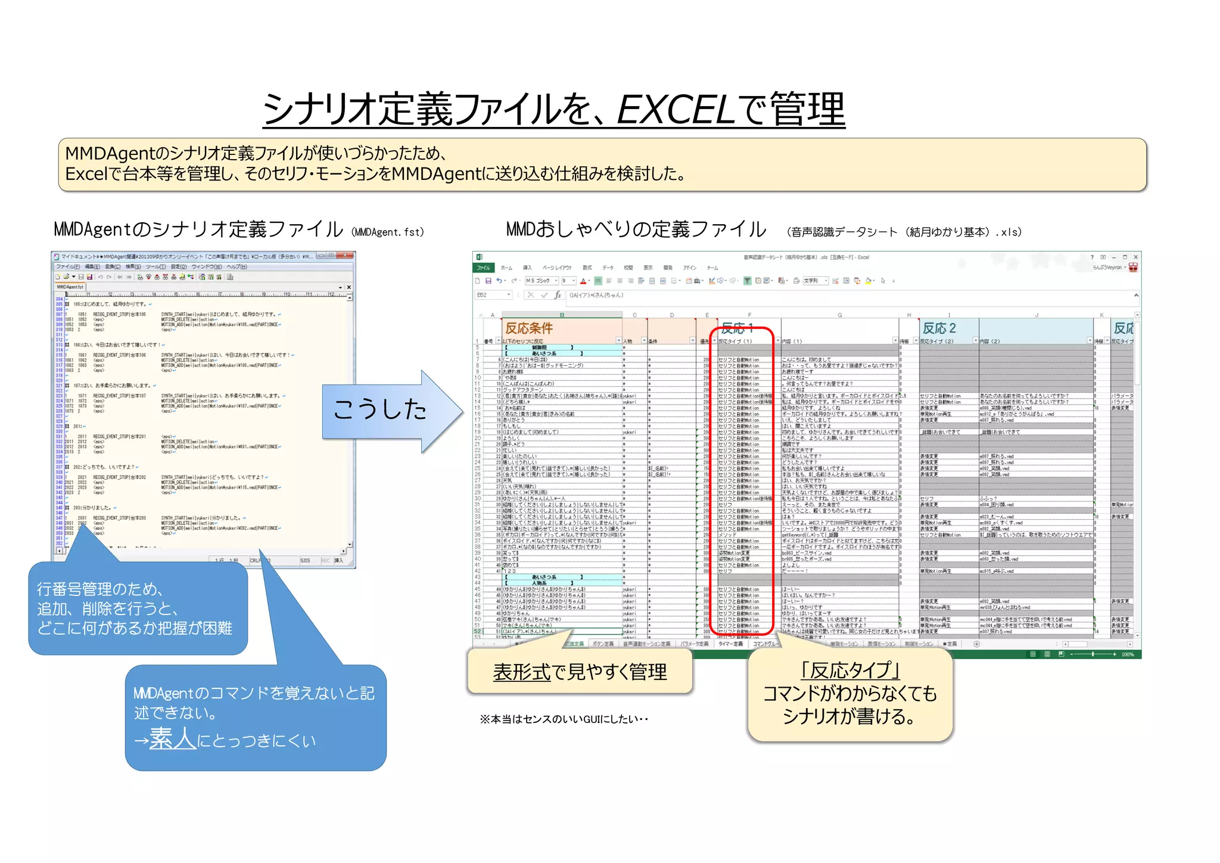
Task: Open the 検索(S) menu in text editor
Action: (x=133, y=266)
